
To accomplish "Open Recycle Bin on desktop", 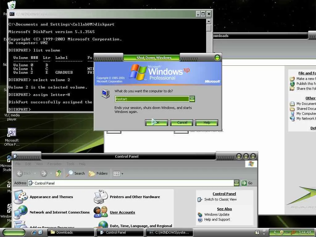I will tap(11, 5).
